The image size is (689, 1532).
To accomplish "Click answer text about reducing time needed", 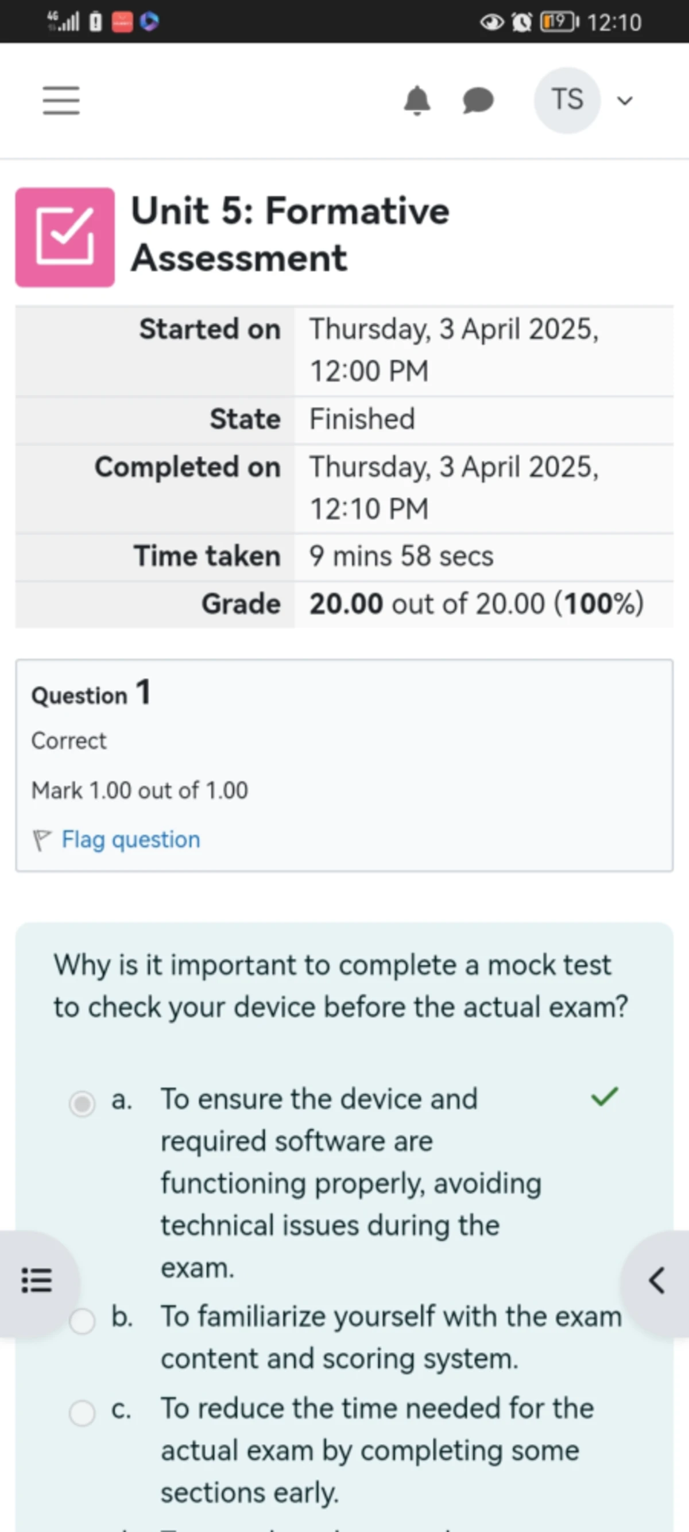I will (377, 1450).
